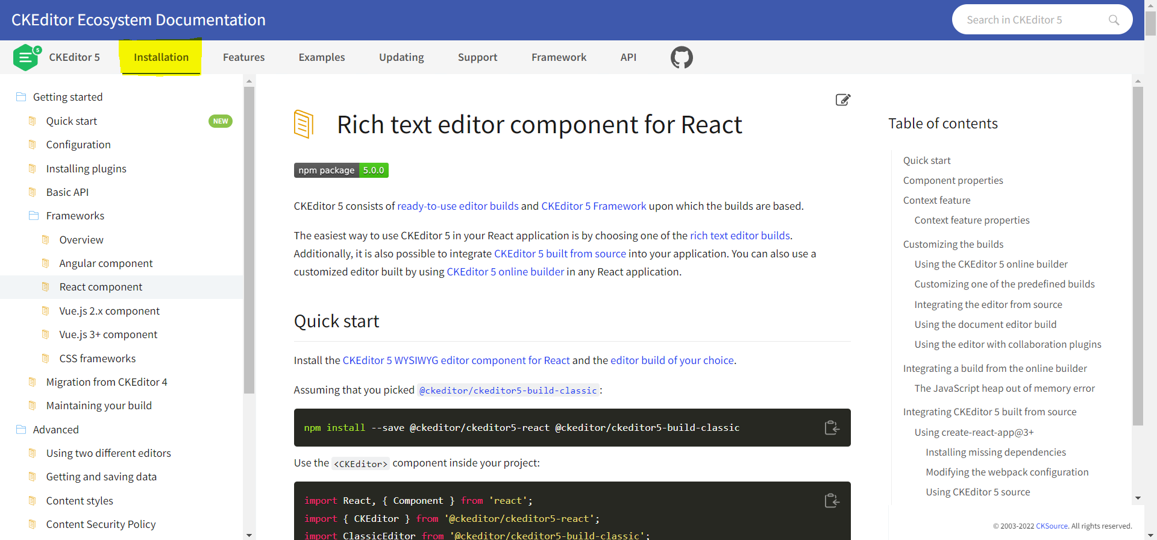Collapse the Frameworks tree folder
The width and height of the screenshot is (1157, 540).
point(75,216)
